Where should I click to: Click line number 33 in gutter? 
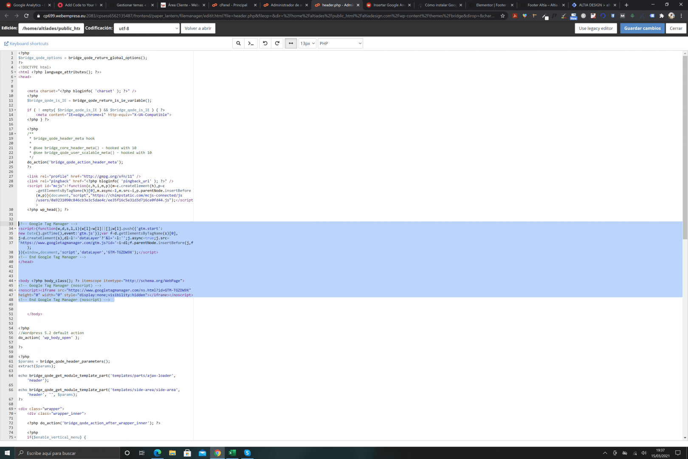point(11,224)
